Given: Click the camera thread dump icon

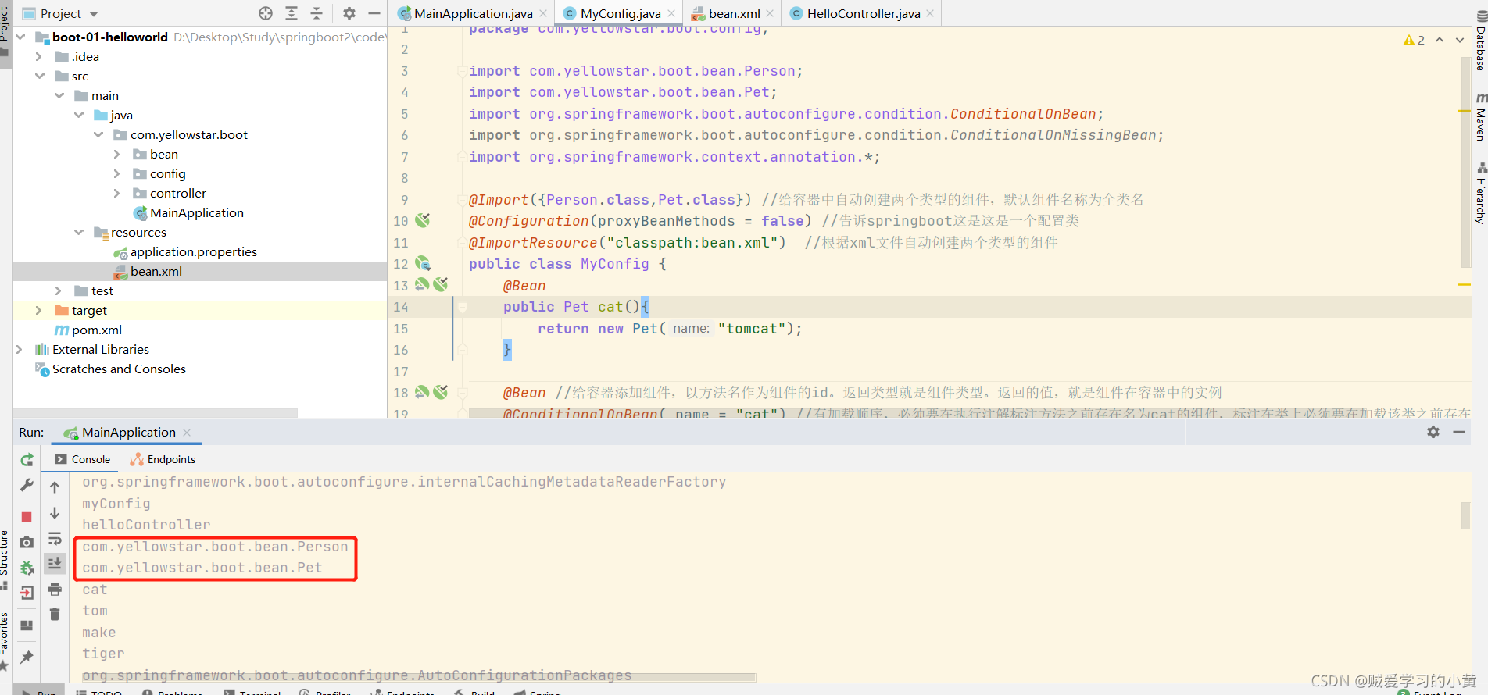Looking at the screenshot, I should tap(27, 541).
